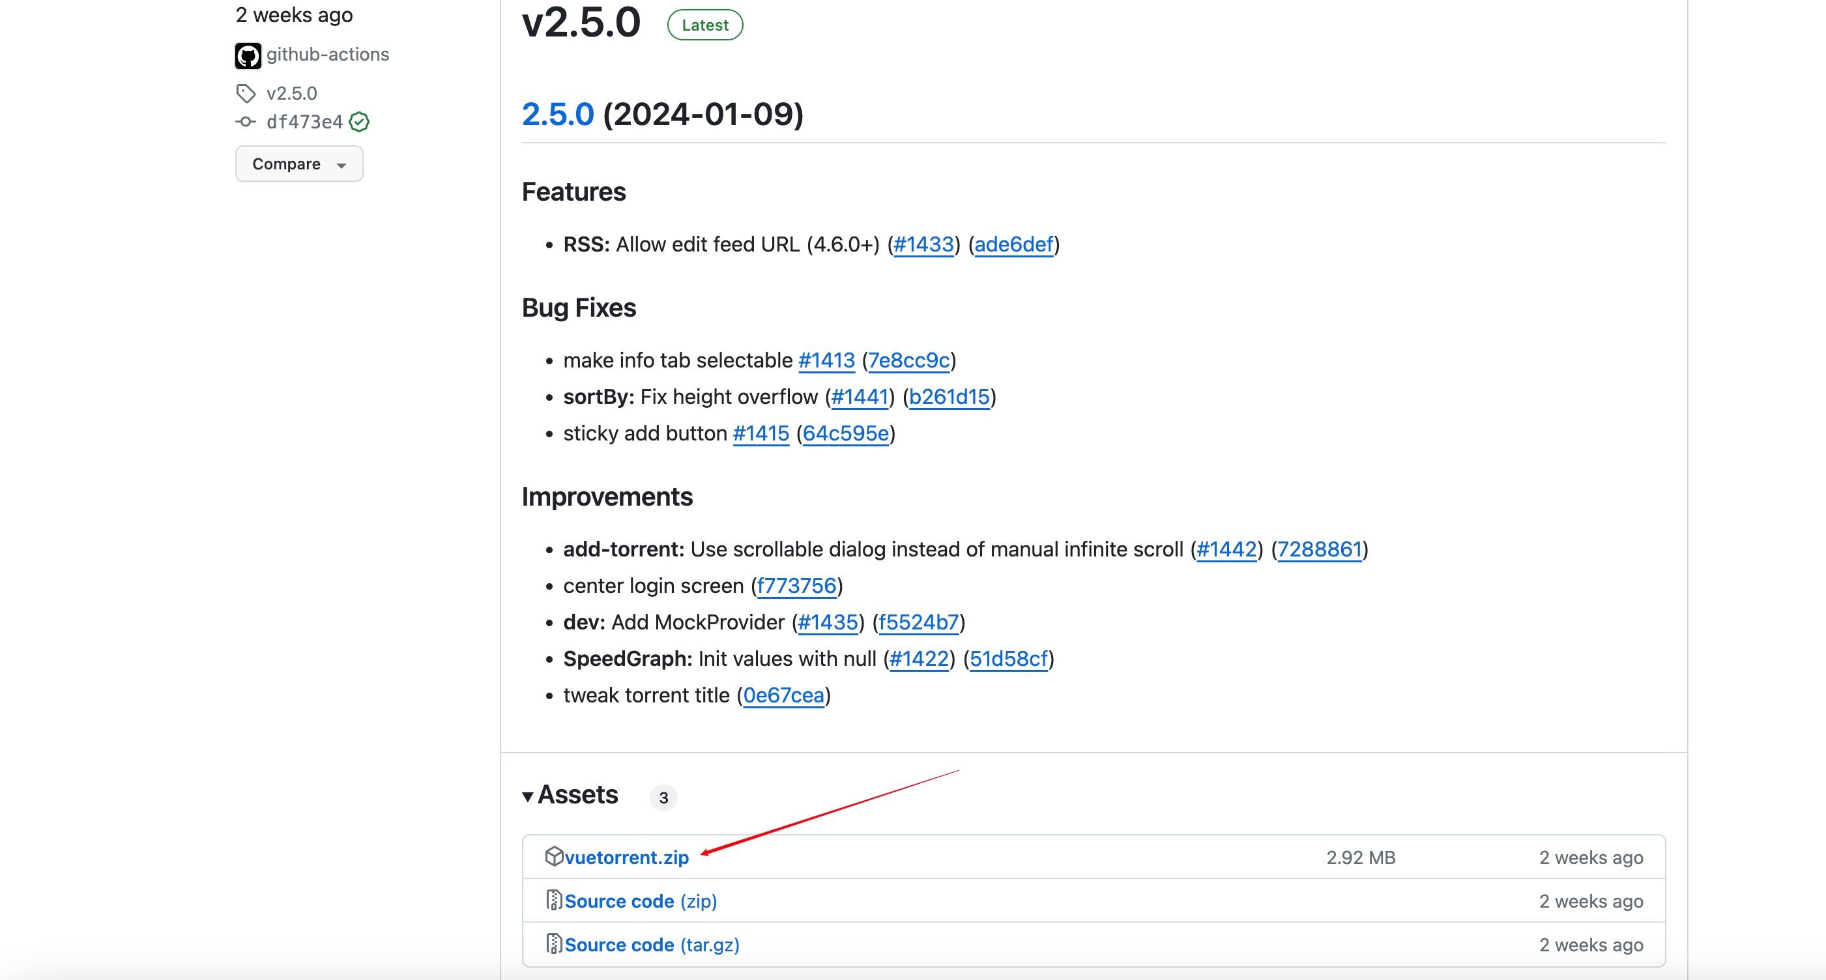Open commit f773756
Viewport: 1826px width, 980px height.
click(797, 586)
